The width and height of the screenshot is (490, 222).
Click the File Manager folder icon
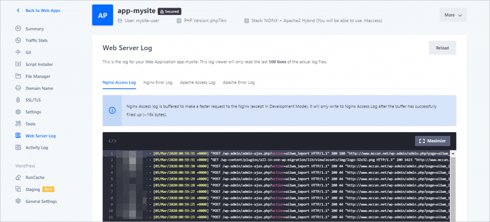[18, 76]
